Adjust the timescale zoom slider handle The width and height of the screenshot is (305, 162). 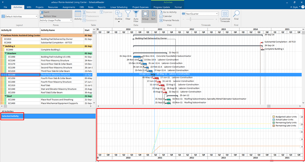pyautogui.click(x=190, y=19)
